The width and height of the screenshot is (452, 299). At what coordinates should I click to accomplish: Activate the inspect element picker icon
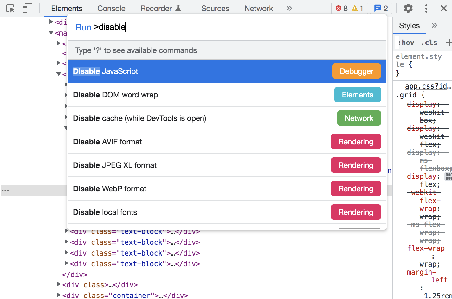[x=10, y=9]
